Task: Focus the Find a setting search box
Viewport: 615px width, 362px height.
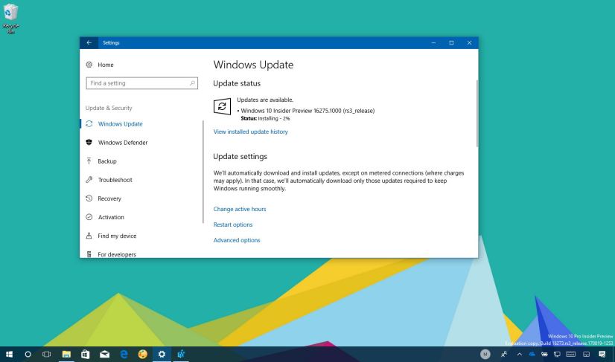Action: (x=141, y=83)
